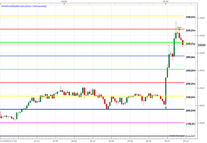Click the current price tag 1.52344

pos(202,45)
